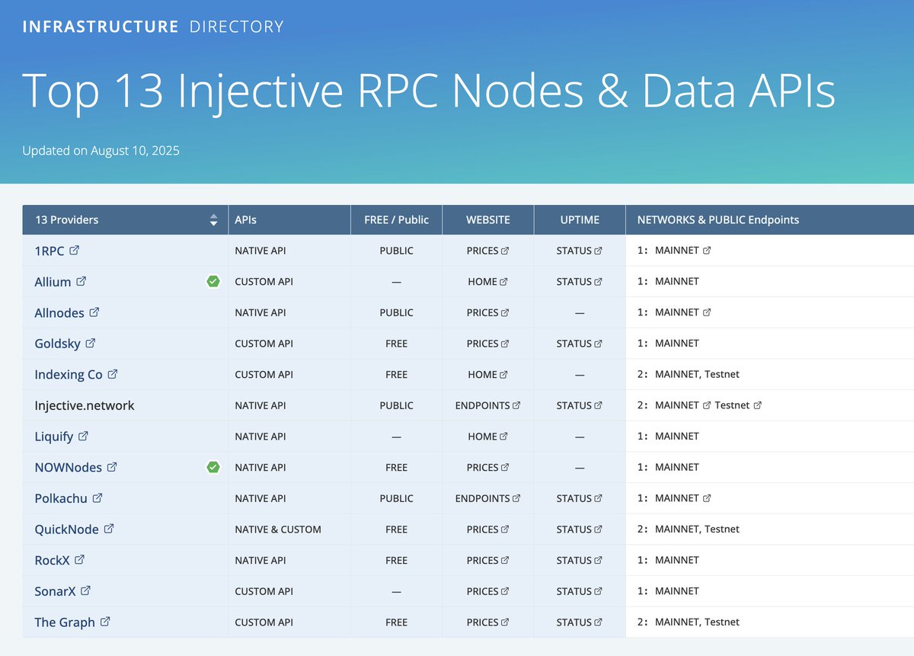Open the PRICES link for QuickNode
The height and width of the screenshot is (656, 914).
tap(487, 530)
